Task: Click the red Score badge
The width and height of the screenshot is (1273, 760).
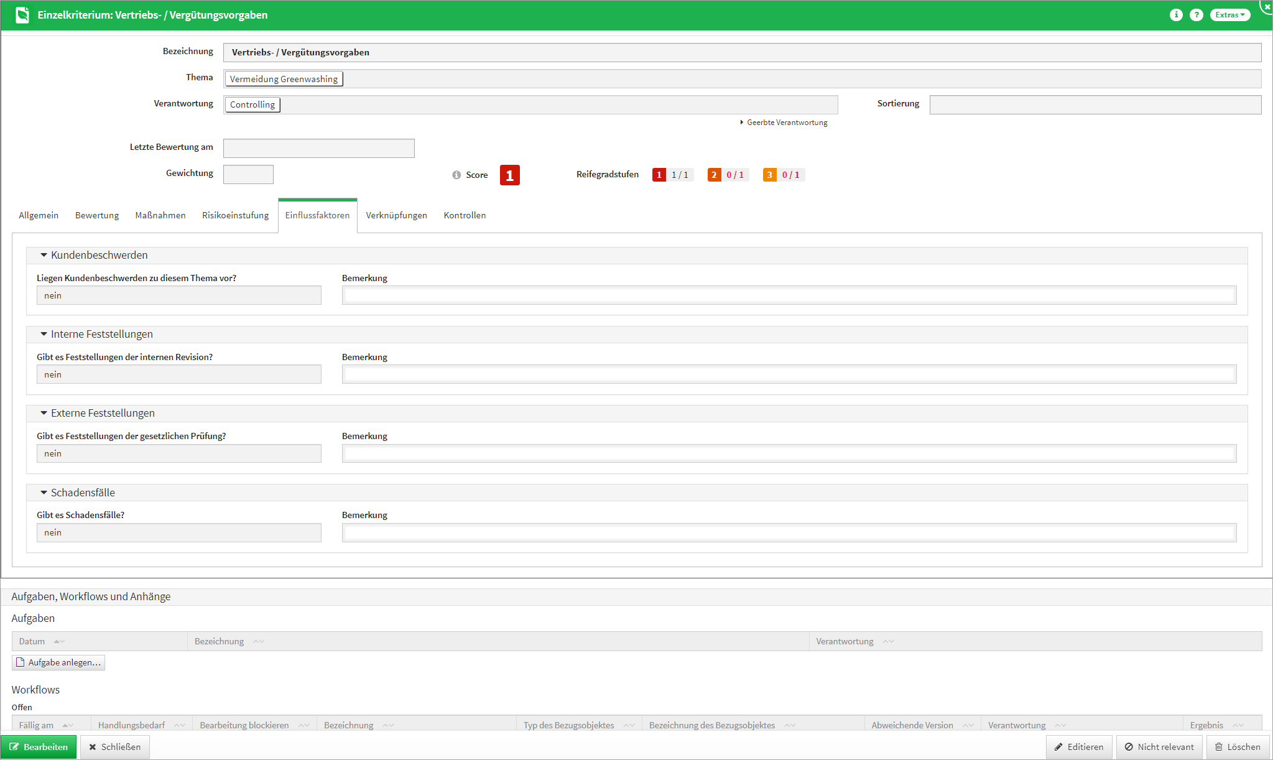Action: coord(509,175)
